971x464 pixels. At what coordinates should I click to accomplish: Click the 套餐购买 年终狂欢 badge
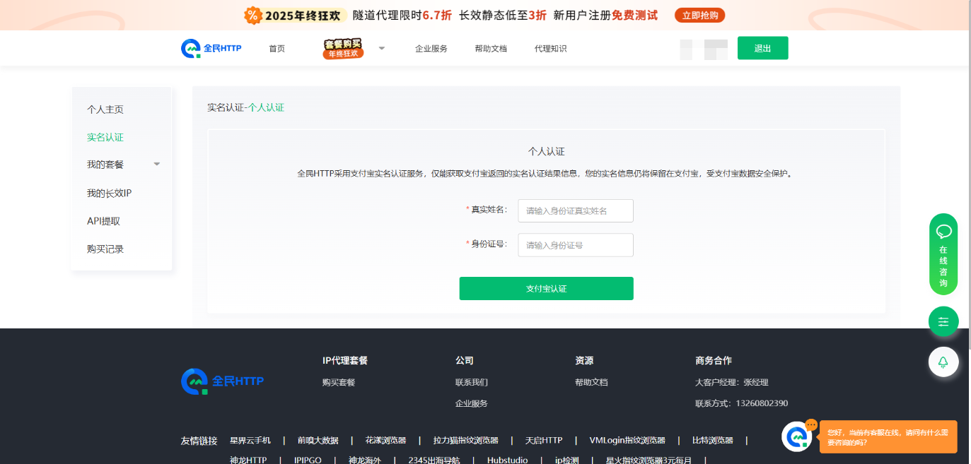click(344, 49)
